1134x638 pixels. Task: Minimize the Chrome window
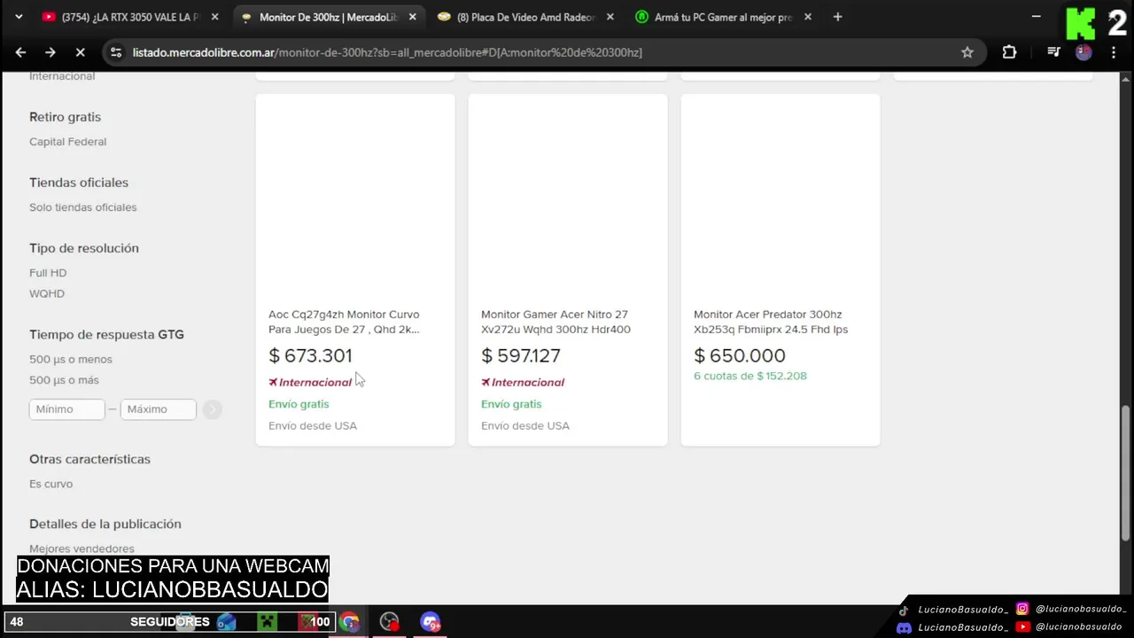coord(1037,17)
